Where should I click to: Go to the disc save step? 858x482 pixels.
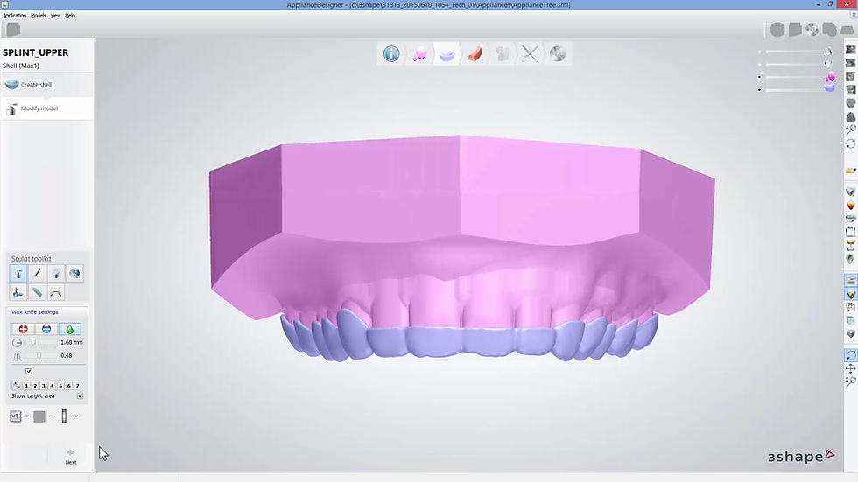(x=557, y=53)
